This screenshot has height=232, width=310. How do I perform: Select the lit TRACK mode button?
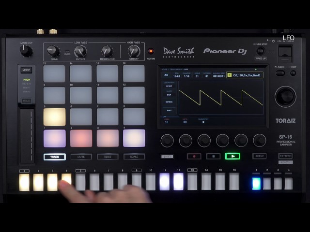tap(55, 157)
